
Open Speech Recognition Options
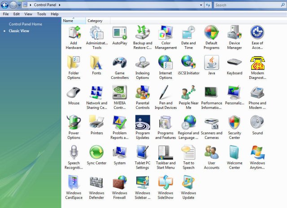[x=74, y=158]
